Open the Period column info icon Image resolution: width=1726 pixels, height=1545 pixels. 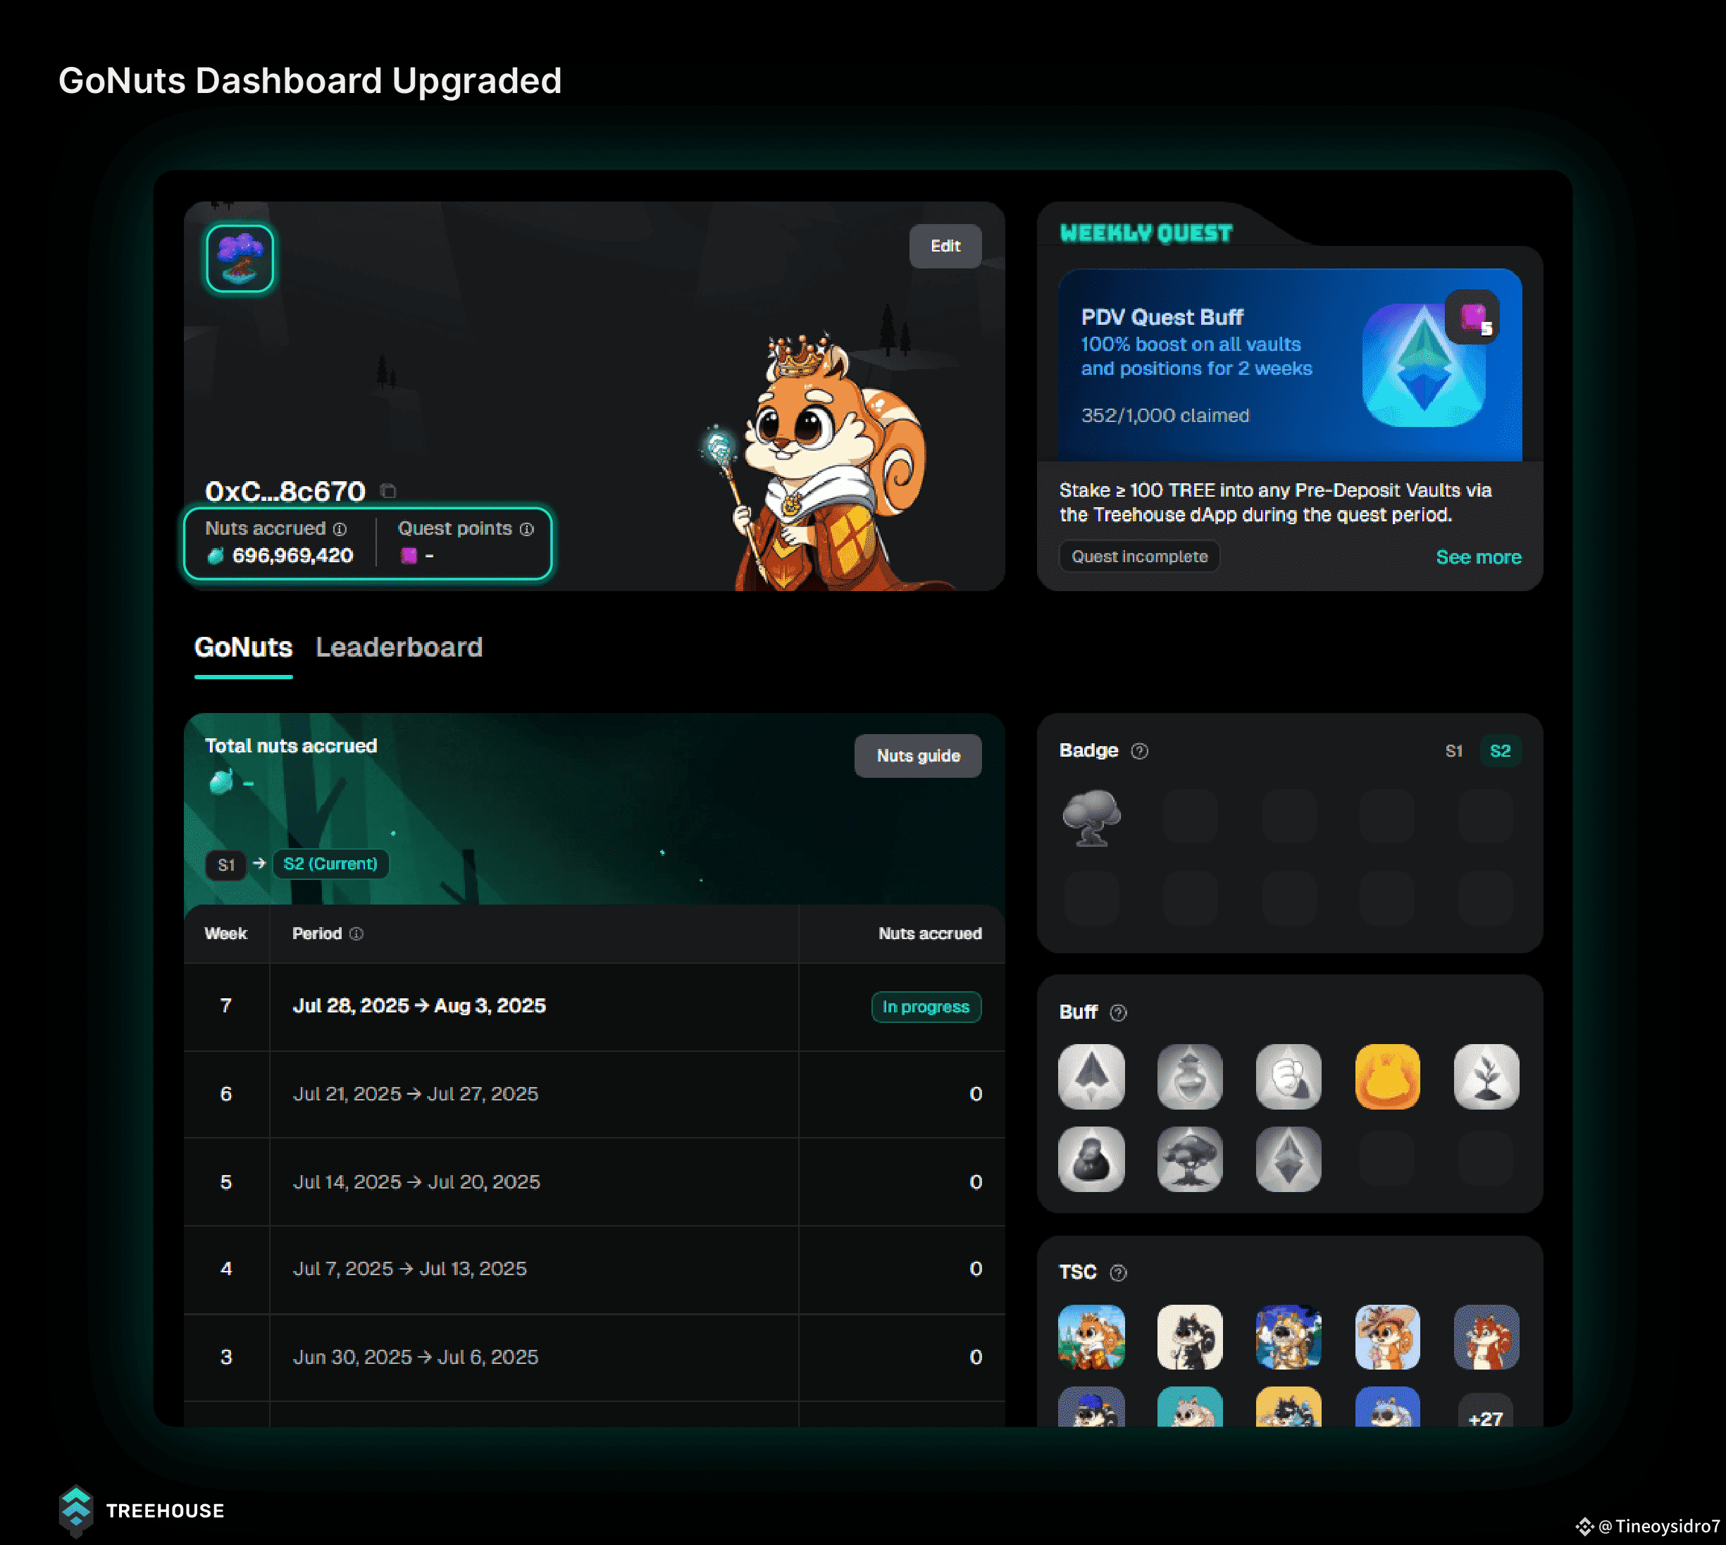pos(356,933)
